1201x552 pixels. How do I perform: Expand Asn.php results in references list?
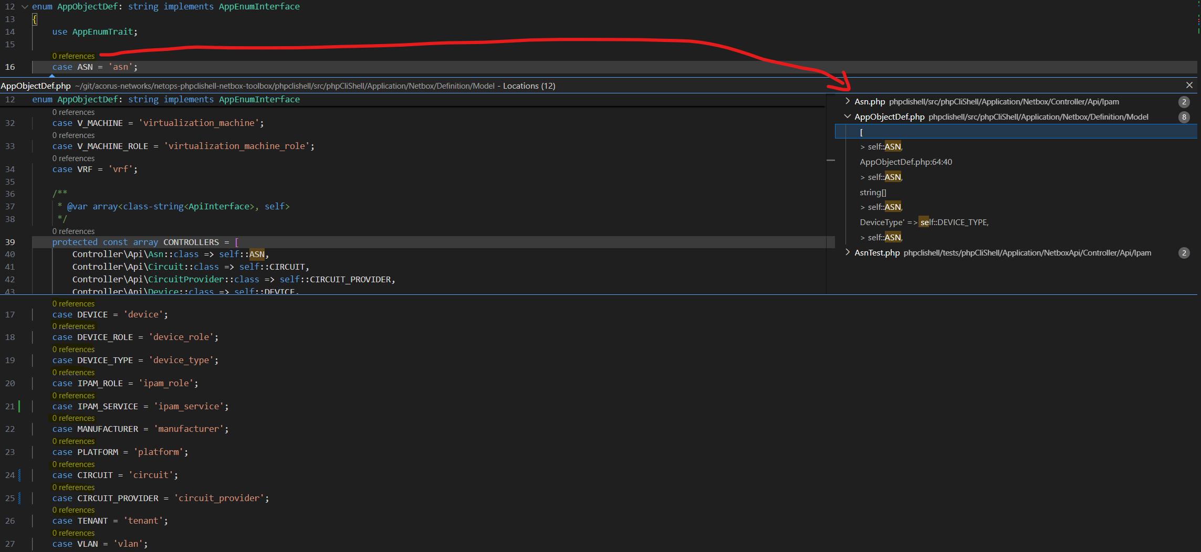coord(848,101)
